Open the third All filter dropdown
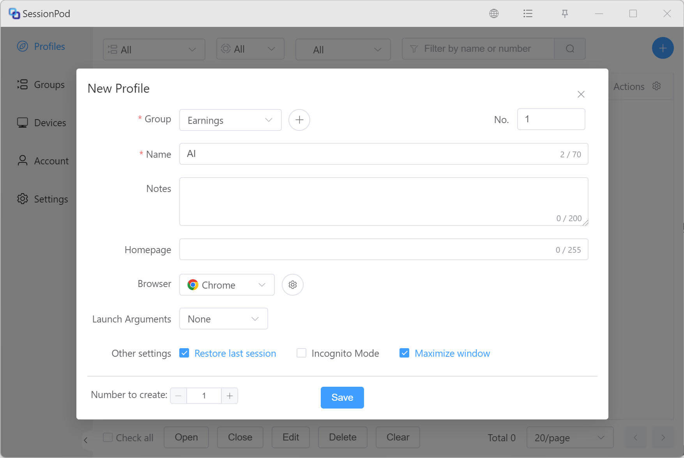The image size is (684, 458). [x=343, y=49]
